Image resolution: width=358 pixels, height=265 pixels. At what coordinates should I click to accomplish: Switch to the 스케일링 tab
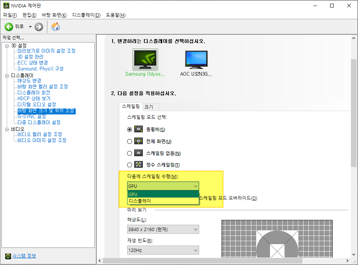[x=131, y=106]
